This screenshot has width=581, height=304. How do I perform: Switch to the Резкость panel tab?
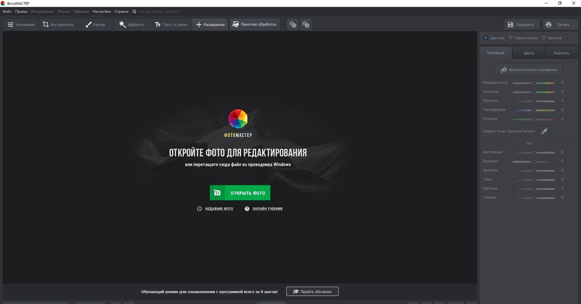click(x=562, y=53)
